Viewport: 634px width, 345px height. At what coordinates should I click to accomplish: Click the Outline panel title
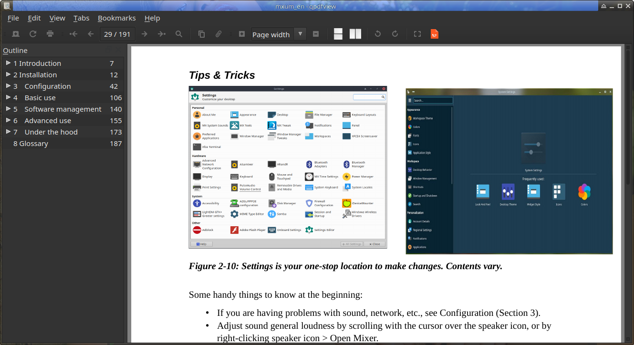point(15,51)
